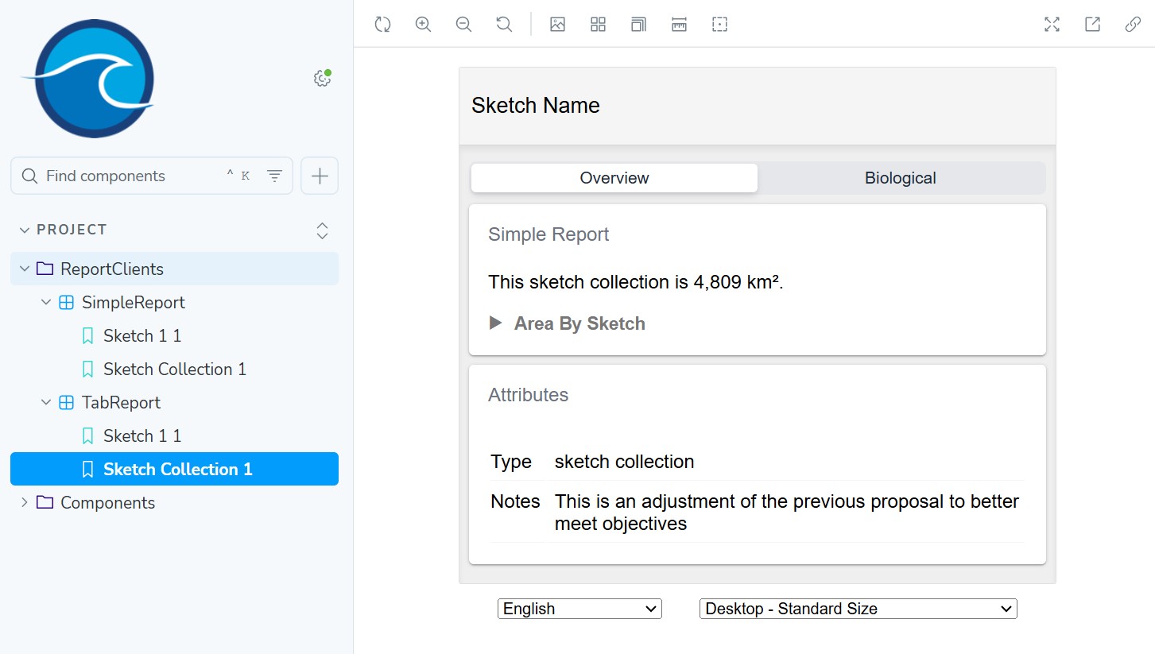Open viewport size icon in toolbar
Screen dimensions: 1155x654
[x=638, y=24]
